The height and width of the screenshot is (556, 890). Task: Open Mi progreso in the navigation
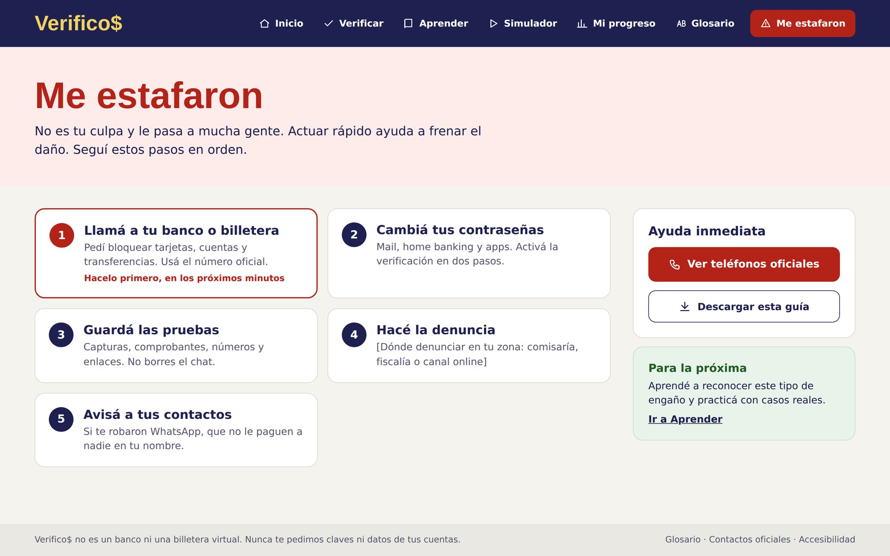tap(616, 24)
